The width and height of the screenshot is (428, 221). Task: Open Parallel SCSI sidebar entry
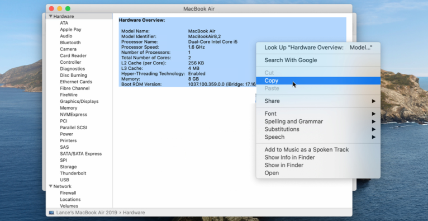[73, 128]
